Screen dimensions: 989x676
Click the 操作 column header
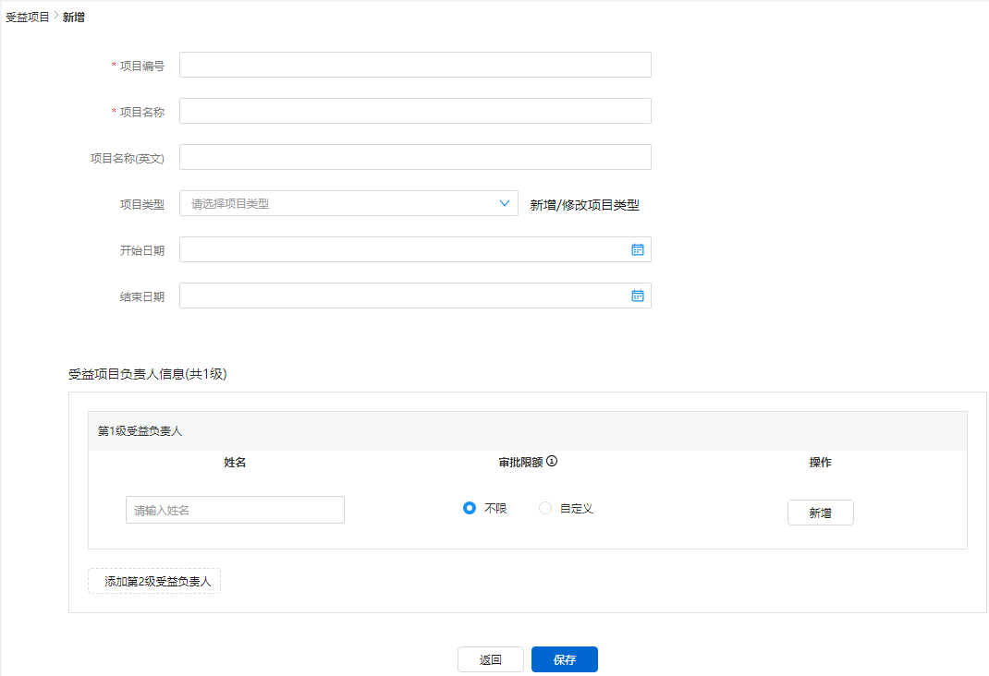coord(821,463)
